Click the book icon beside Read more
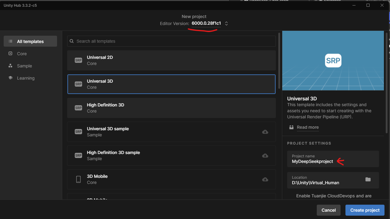This screenshot has width=390, height=219. coord(291,127)
